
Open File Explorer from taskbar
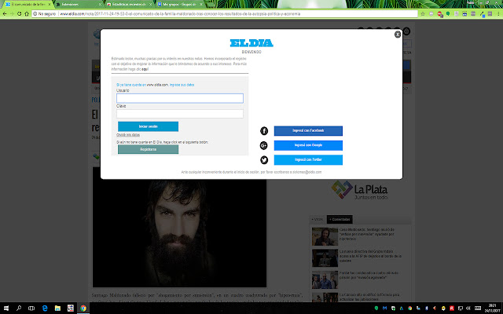click(57, 309)
